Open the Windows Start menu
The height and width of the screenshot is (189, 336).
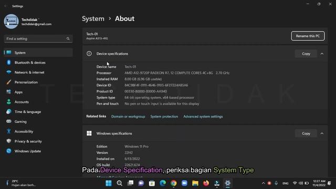109,183
